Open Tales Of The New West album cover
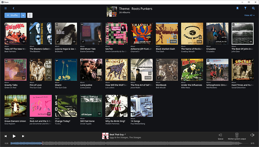Image resolution: width=259 pixels, height=147 pixels. click(x=15, y=34)
